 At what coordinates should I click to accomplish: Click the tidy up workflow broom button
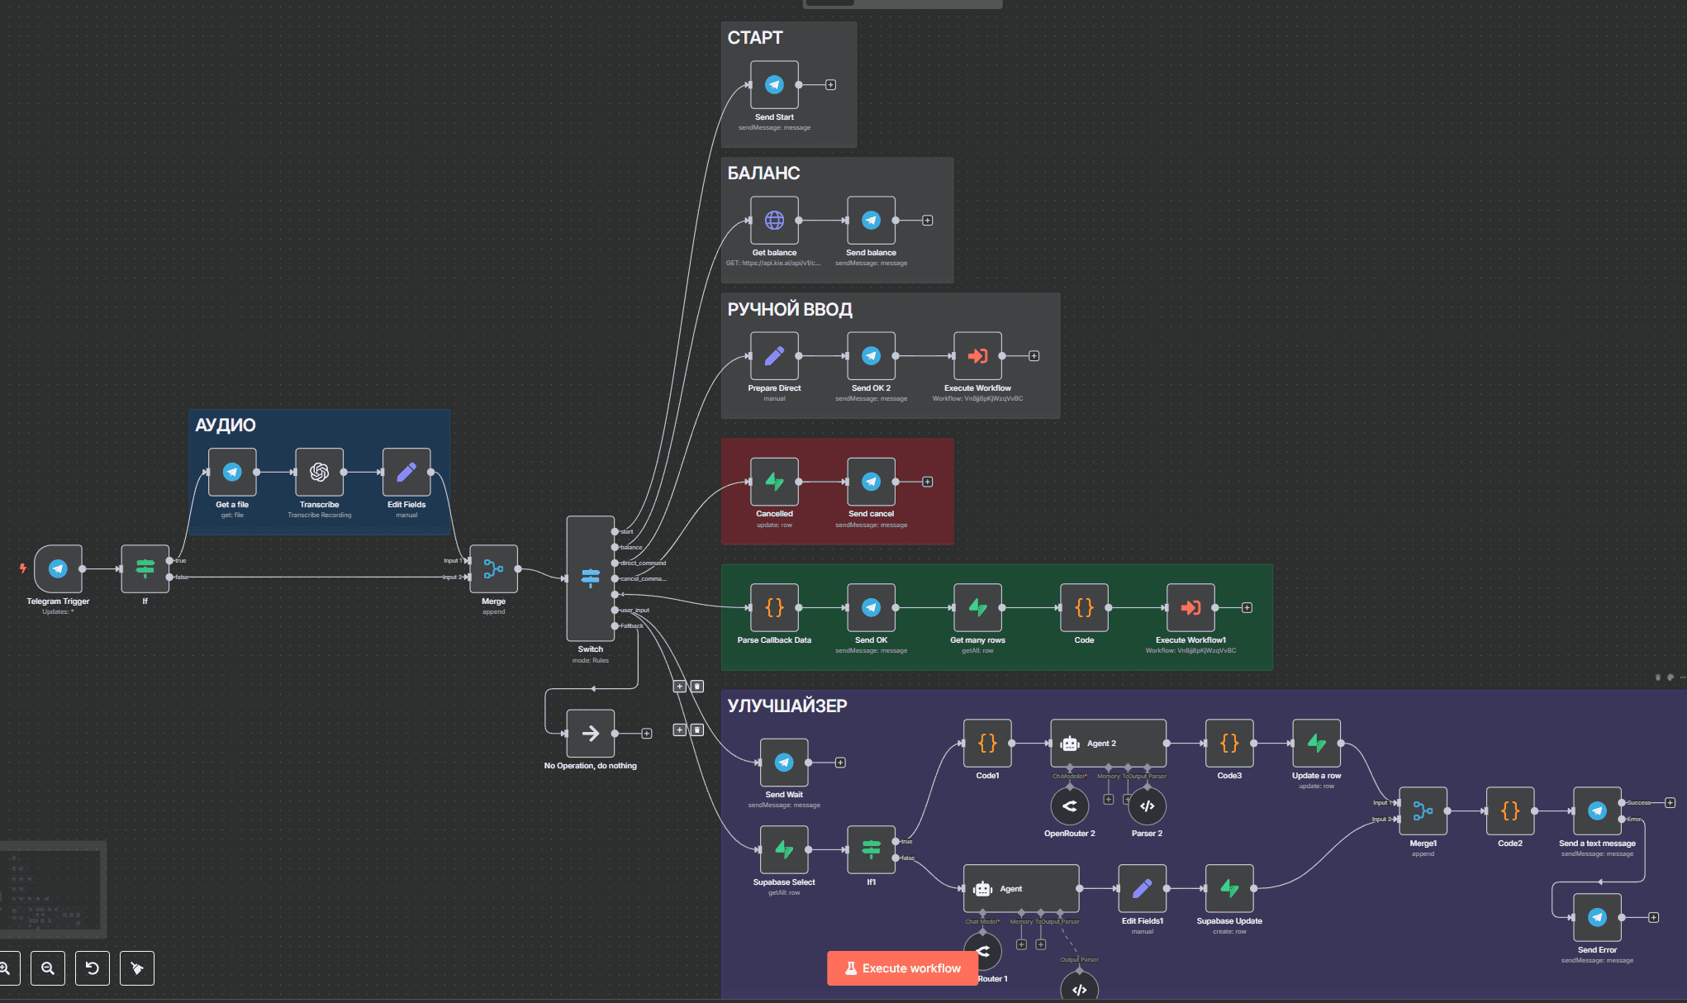tap(137, 968)
